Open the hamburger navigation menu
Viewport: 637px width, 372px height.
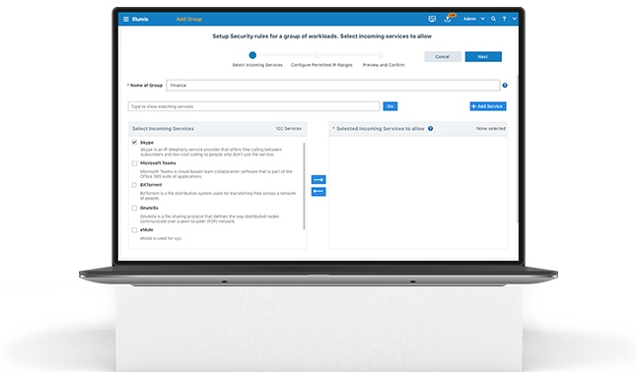(x=126, y=19)
